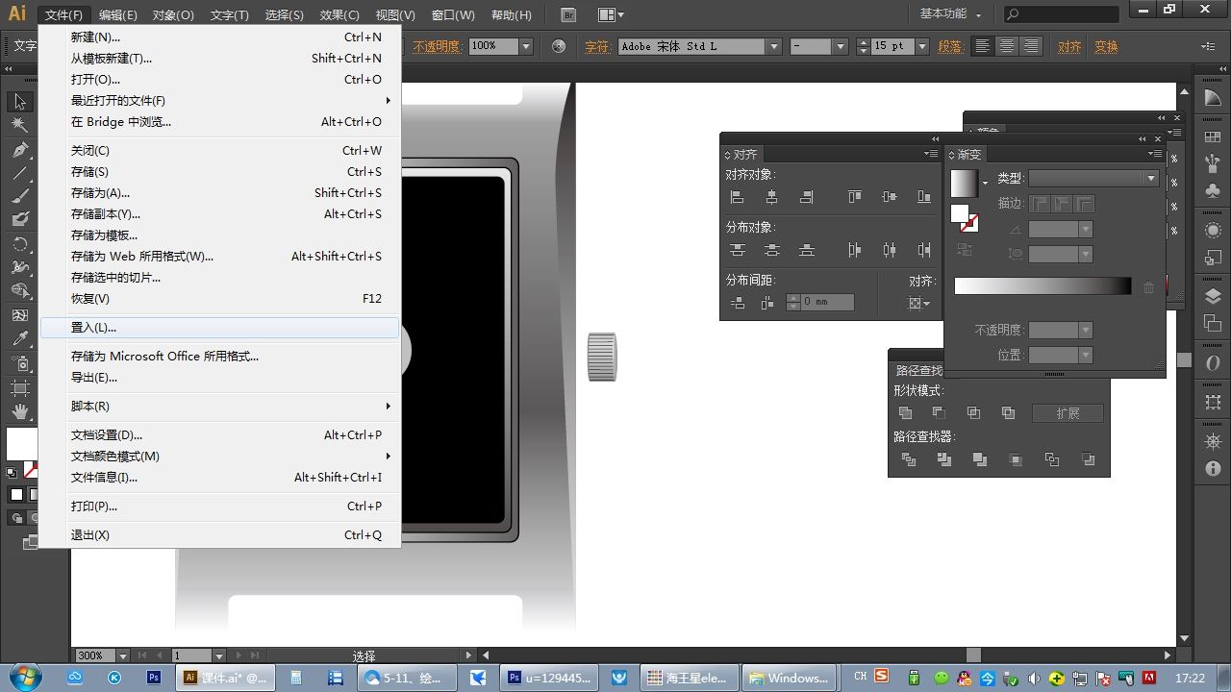This screenshot has width=1231, height=692.
Task: Choose 存储为(A)... menu item
Action: [219, 192]
